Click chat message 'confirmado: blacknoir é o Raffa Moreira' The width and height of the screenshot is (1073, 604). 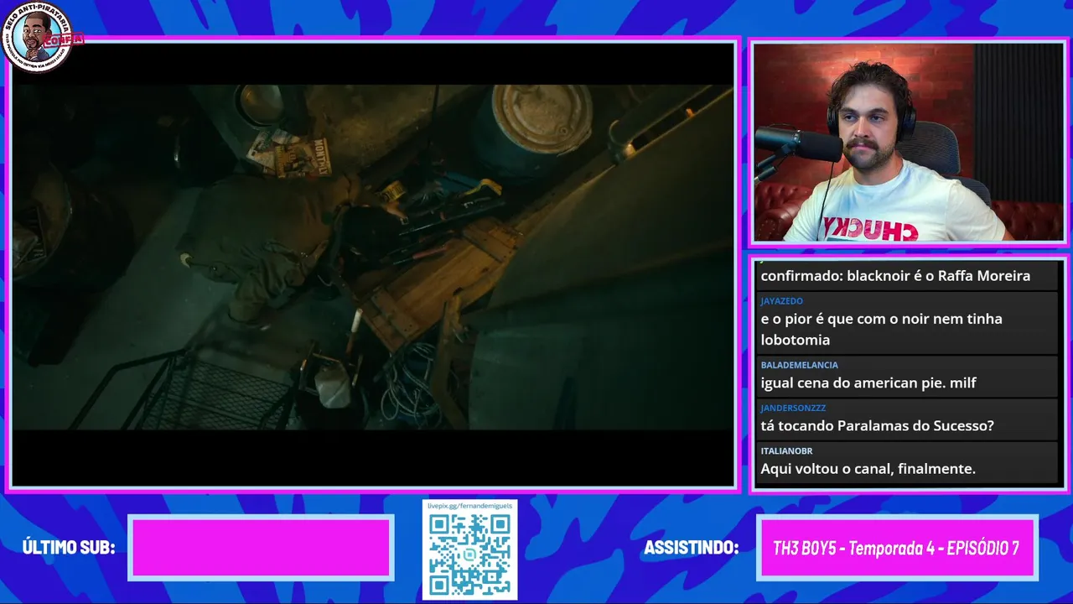point(895,276)
